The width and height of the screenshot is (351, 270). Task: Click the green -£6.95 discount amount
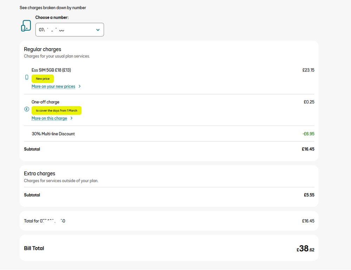pos(308,134)
